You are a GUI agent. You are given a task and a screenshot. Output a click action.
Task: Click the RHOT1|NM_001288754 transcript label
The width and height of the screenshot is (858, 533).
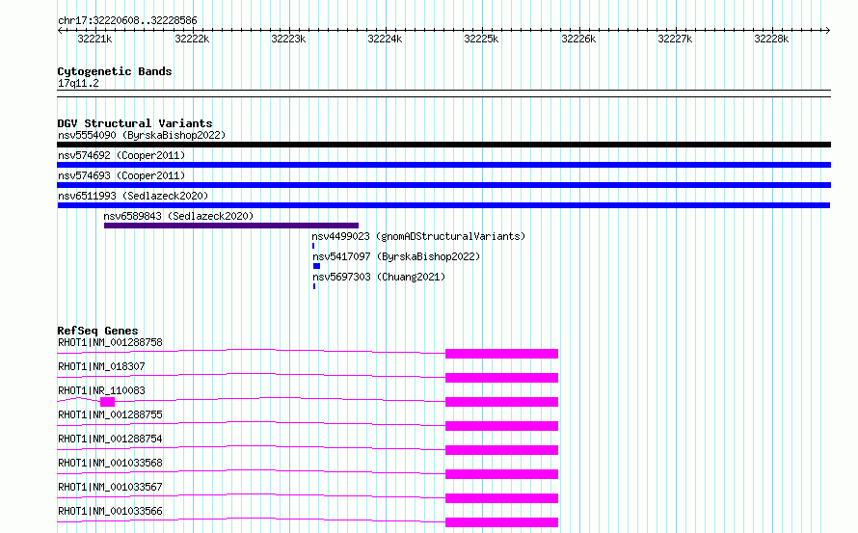(x=110, y=439)
